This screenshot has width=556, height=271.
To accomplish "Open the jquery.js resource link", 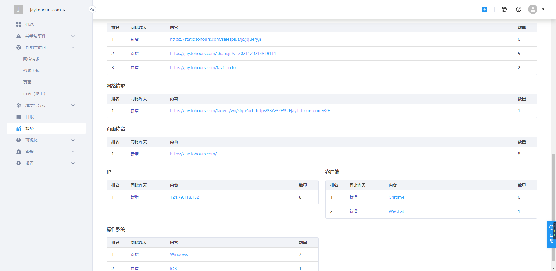I will click(x=216, y=39).
